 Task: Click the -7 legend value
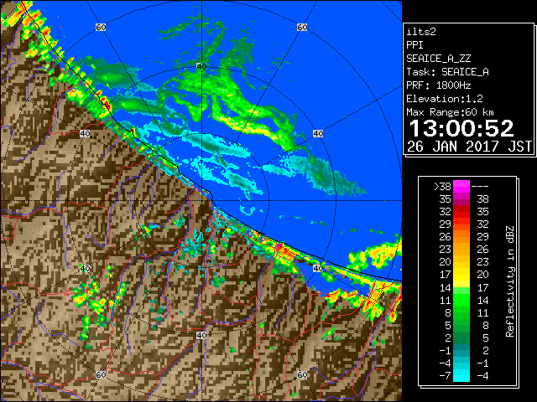445,376
